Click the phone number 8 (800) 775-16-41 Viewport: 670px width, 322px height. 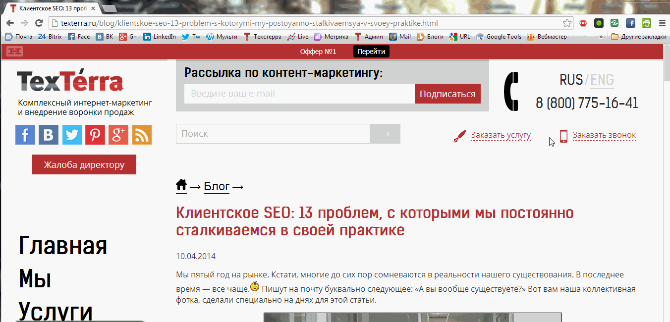point(587,103)
